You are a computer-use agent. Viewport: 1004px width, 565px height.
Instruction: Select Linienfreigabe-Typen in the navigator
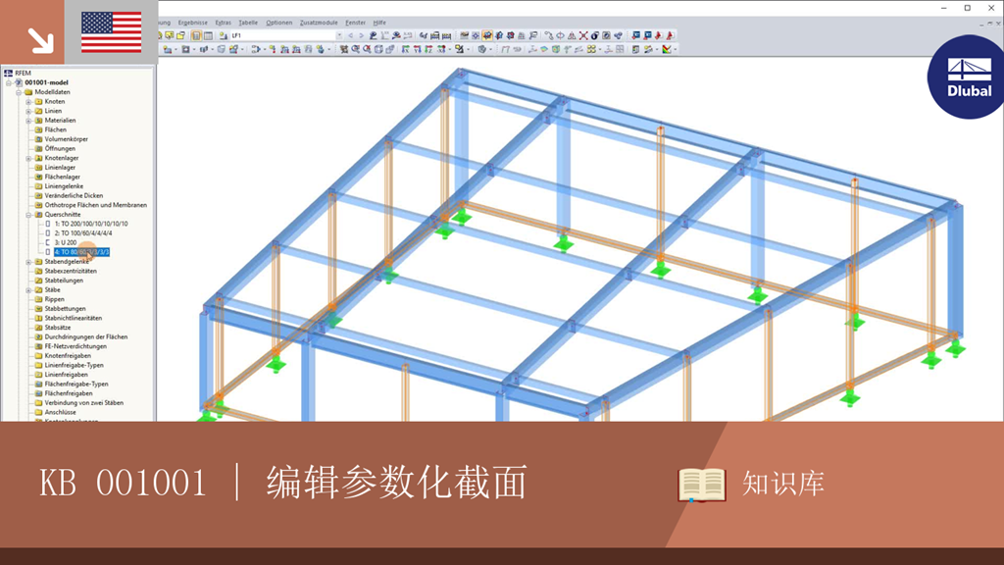(74, 365)
